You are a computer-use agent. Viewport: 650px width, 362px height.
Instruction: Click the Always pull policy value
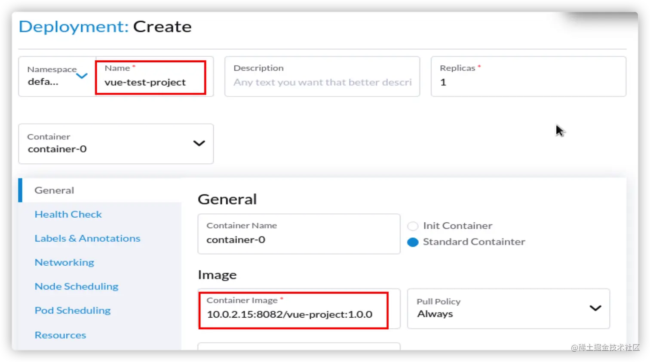point(435,314)
